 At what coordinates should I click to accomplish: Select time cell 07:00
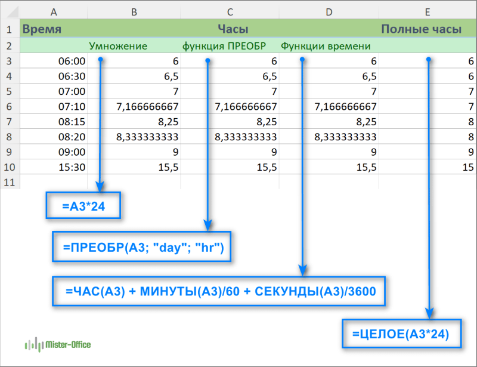tap(54, 91)
